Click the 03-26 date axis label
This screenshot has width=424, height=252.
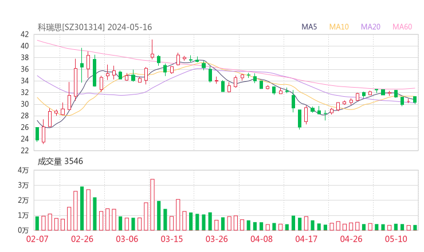point(217,239)
